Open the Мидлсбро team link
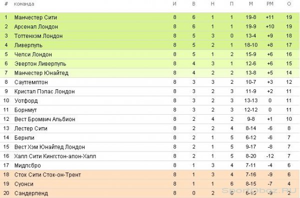The width and height of the screenshot is (300, 198). point(27,166)
